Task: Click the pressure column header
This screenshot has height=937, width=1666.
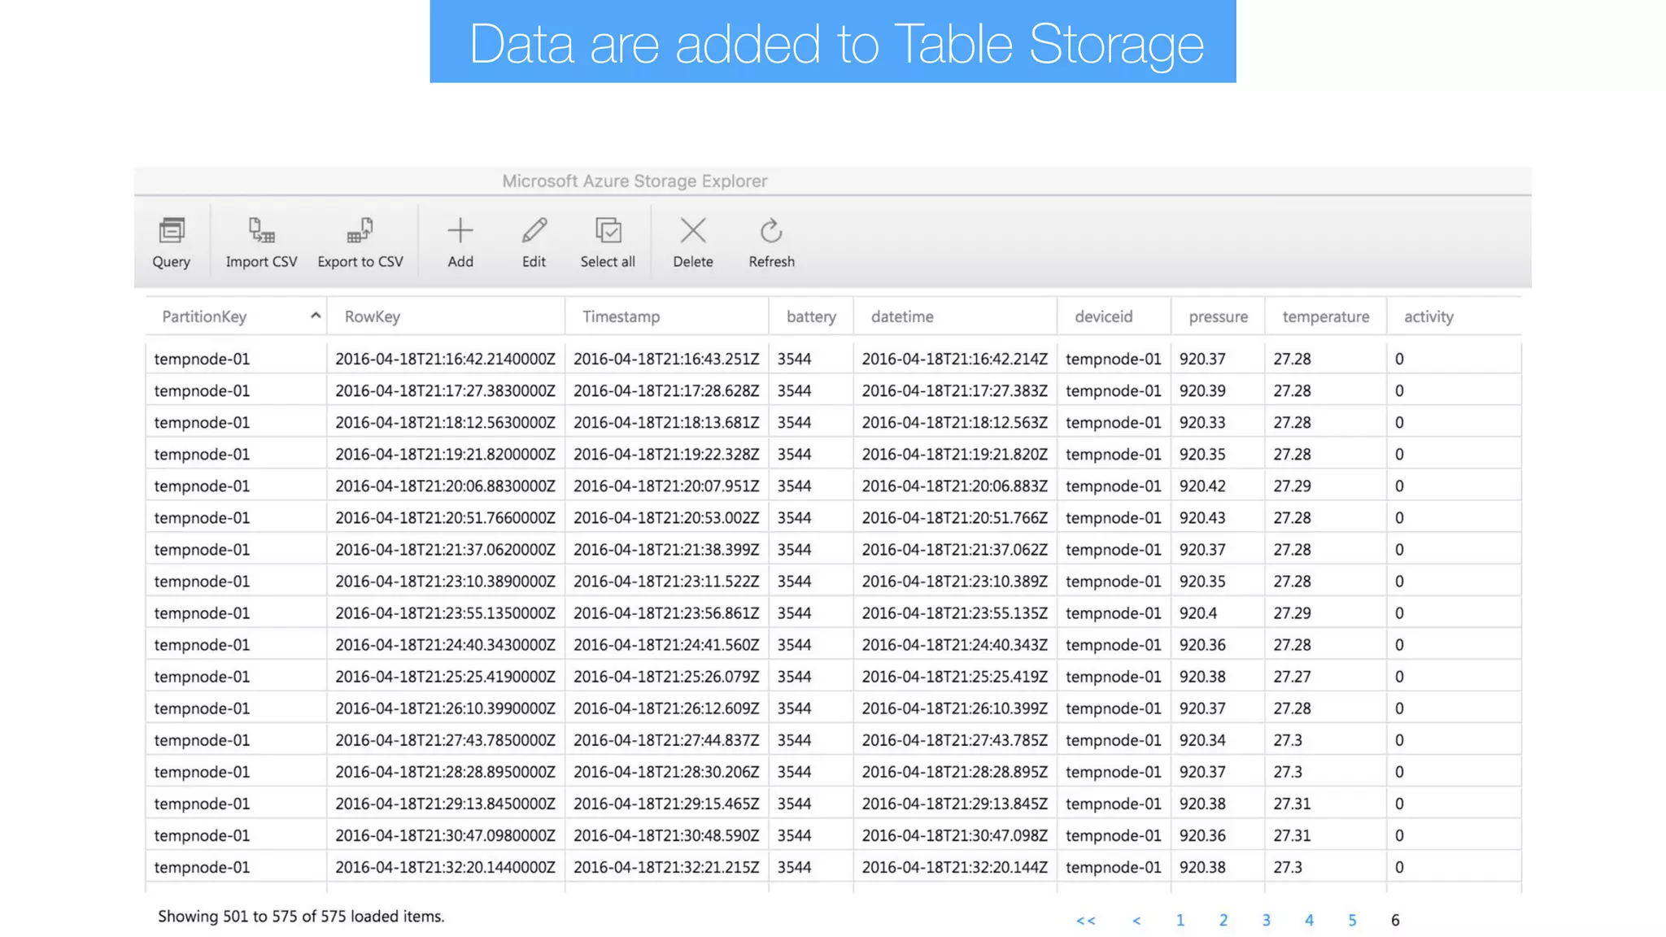Action: [1218, 317]
